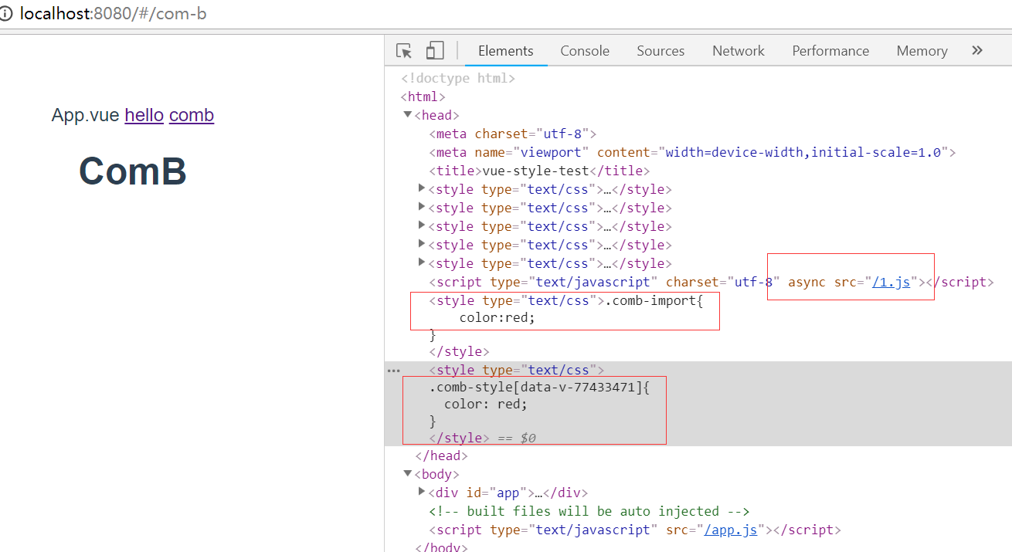
Task: Activate the element inspector picker icon
Action: [404, 51]
